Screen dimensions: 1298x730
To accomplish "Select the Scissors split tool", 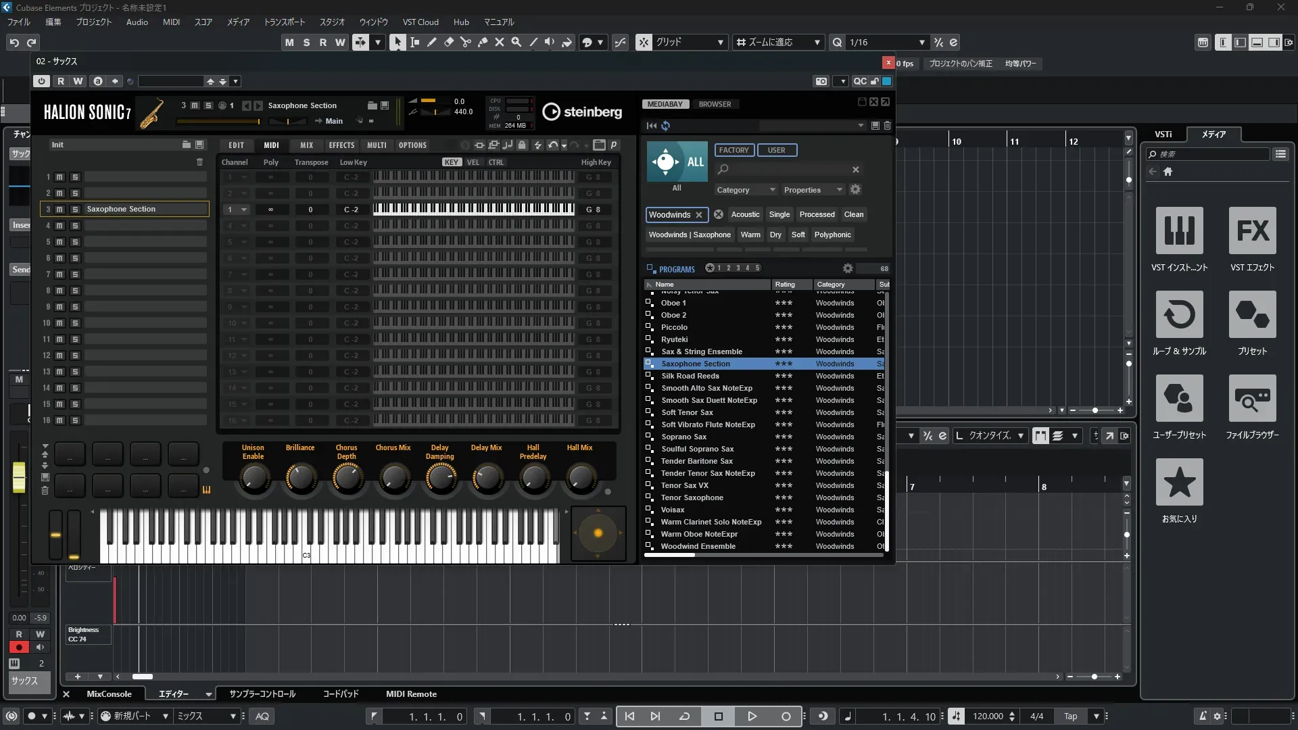I will coord(465,42).
